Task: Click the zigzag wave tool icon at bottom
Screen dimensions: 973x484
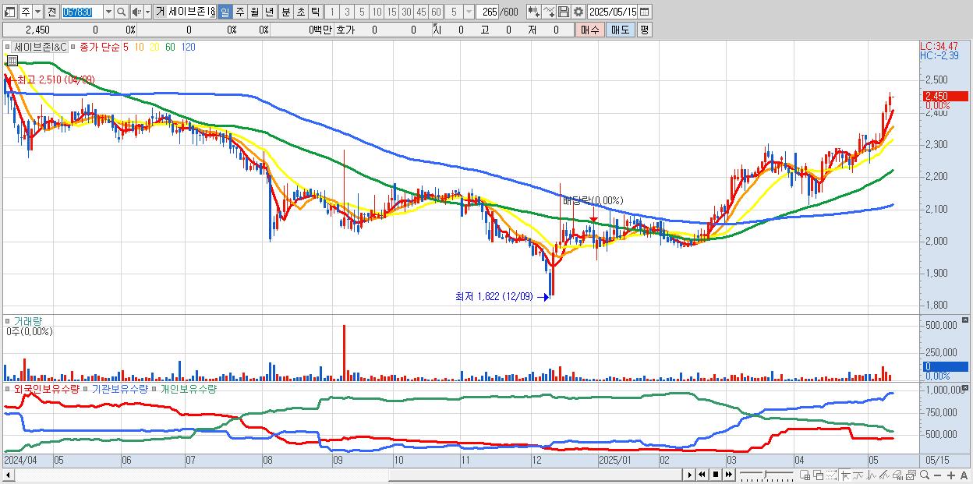Action: tap(872, 475)
